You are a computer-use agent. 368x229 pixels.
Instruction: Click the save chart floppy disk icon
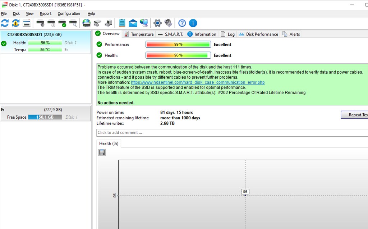pos(102,152)
